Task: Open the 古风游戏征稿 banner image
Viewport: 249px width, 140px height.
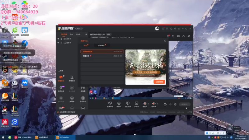Action: 146,67
